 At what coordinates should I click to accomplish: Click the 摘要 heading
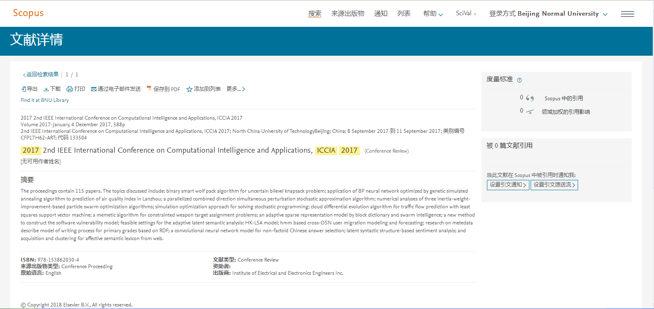tap(27, 180)
